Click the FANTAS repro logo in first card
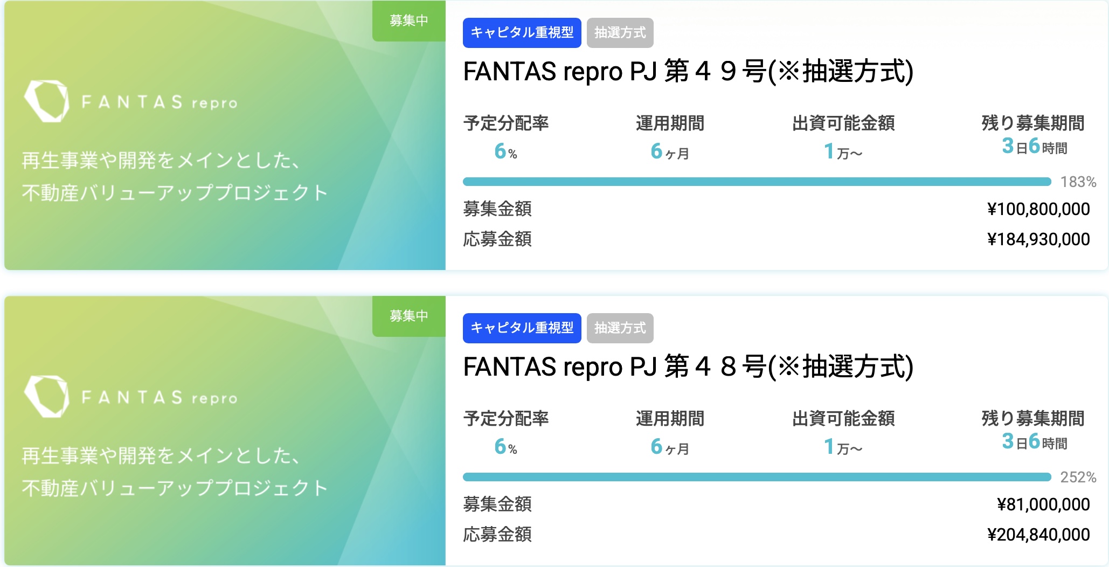 coord(131,101)
